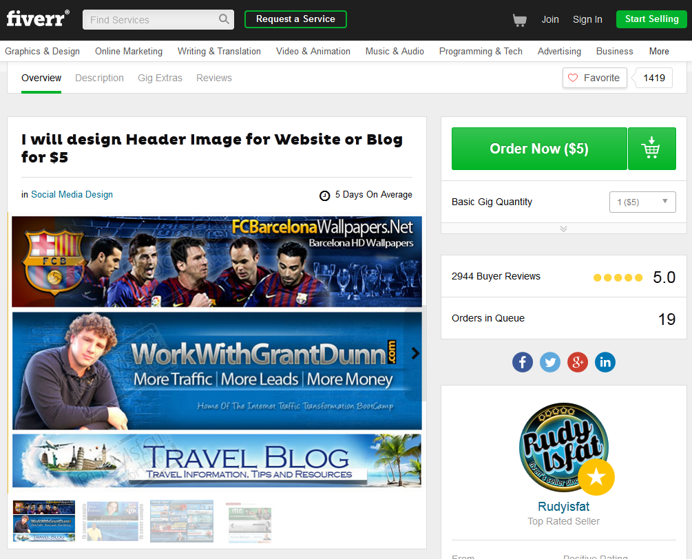Viewport: 692px width, 559px height.
Task: Open Writing & Translation category
Action: point(220,51)
